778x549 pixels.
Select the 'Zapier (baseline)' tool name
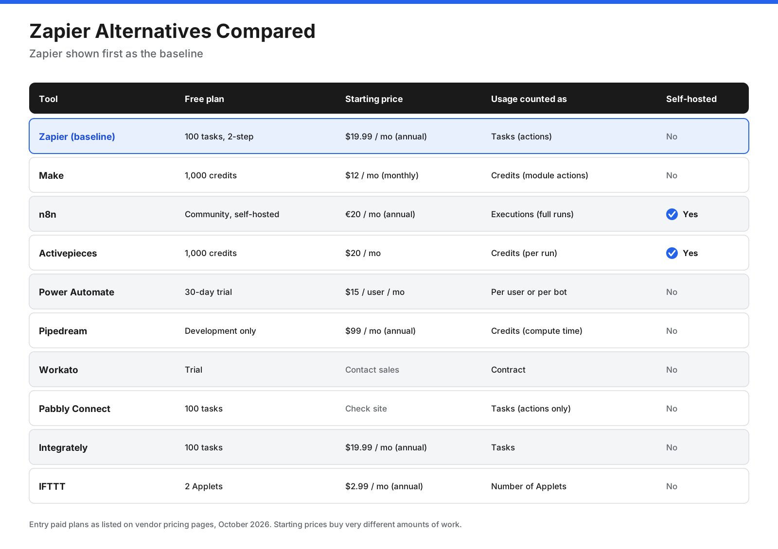[77, 137]
